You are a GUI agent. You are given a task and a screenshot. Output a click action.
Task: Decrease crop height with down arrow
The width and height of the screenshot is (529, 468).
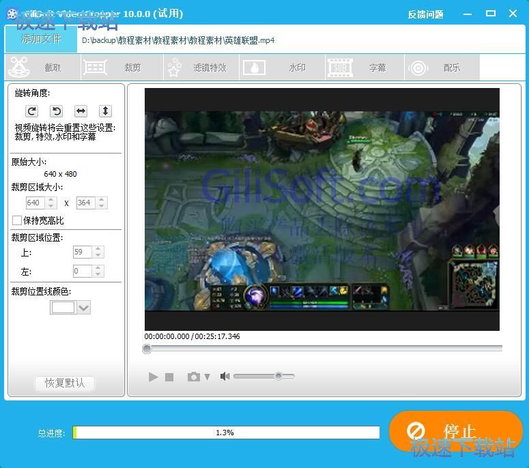pos(101,205)
